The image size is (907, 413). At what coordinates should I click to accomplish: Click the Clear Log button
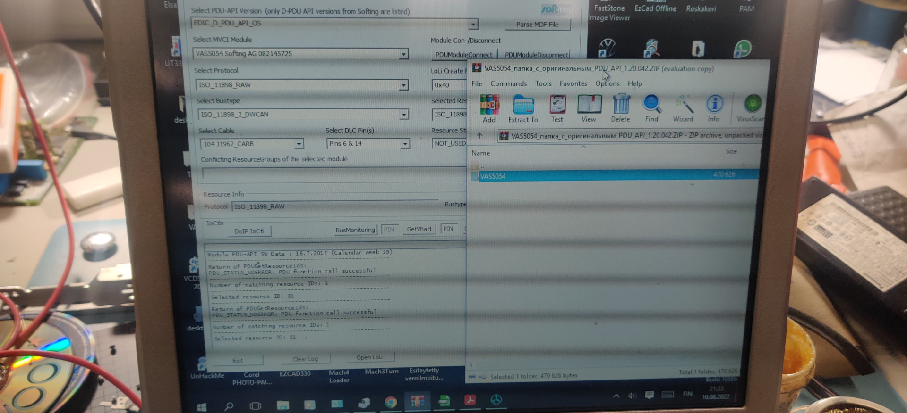click(x=305, y=359)
